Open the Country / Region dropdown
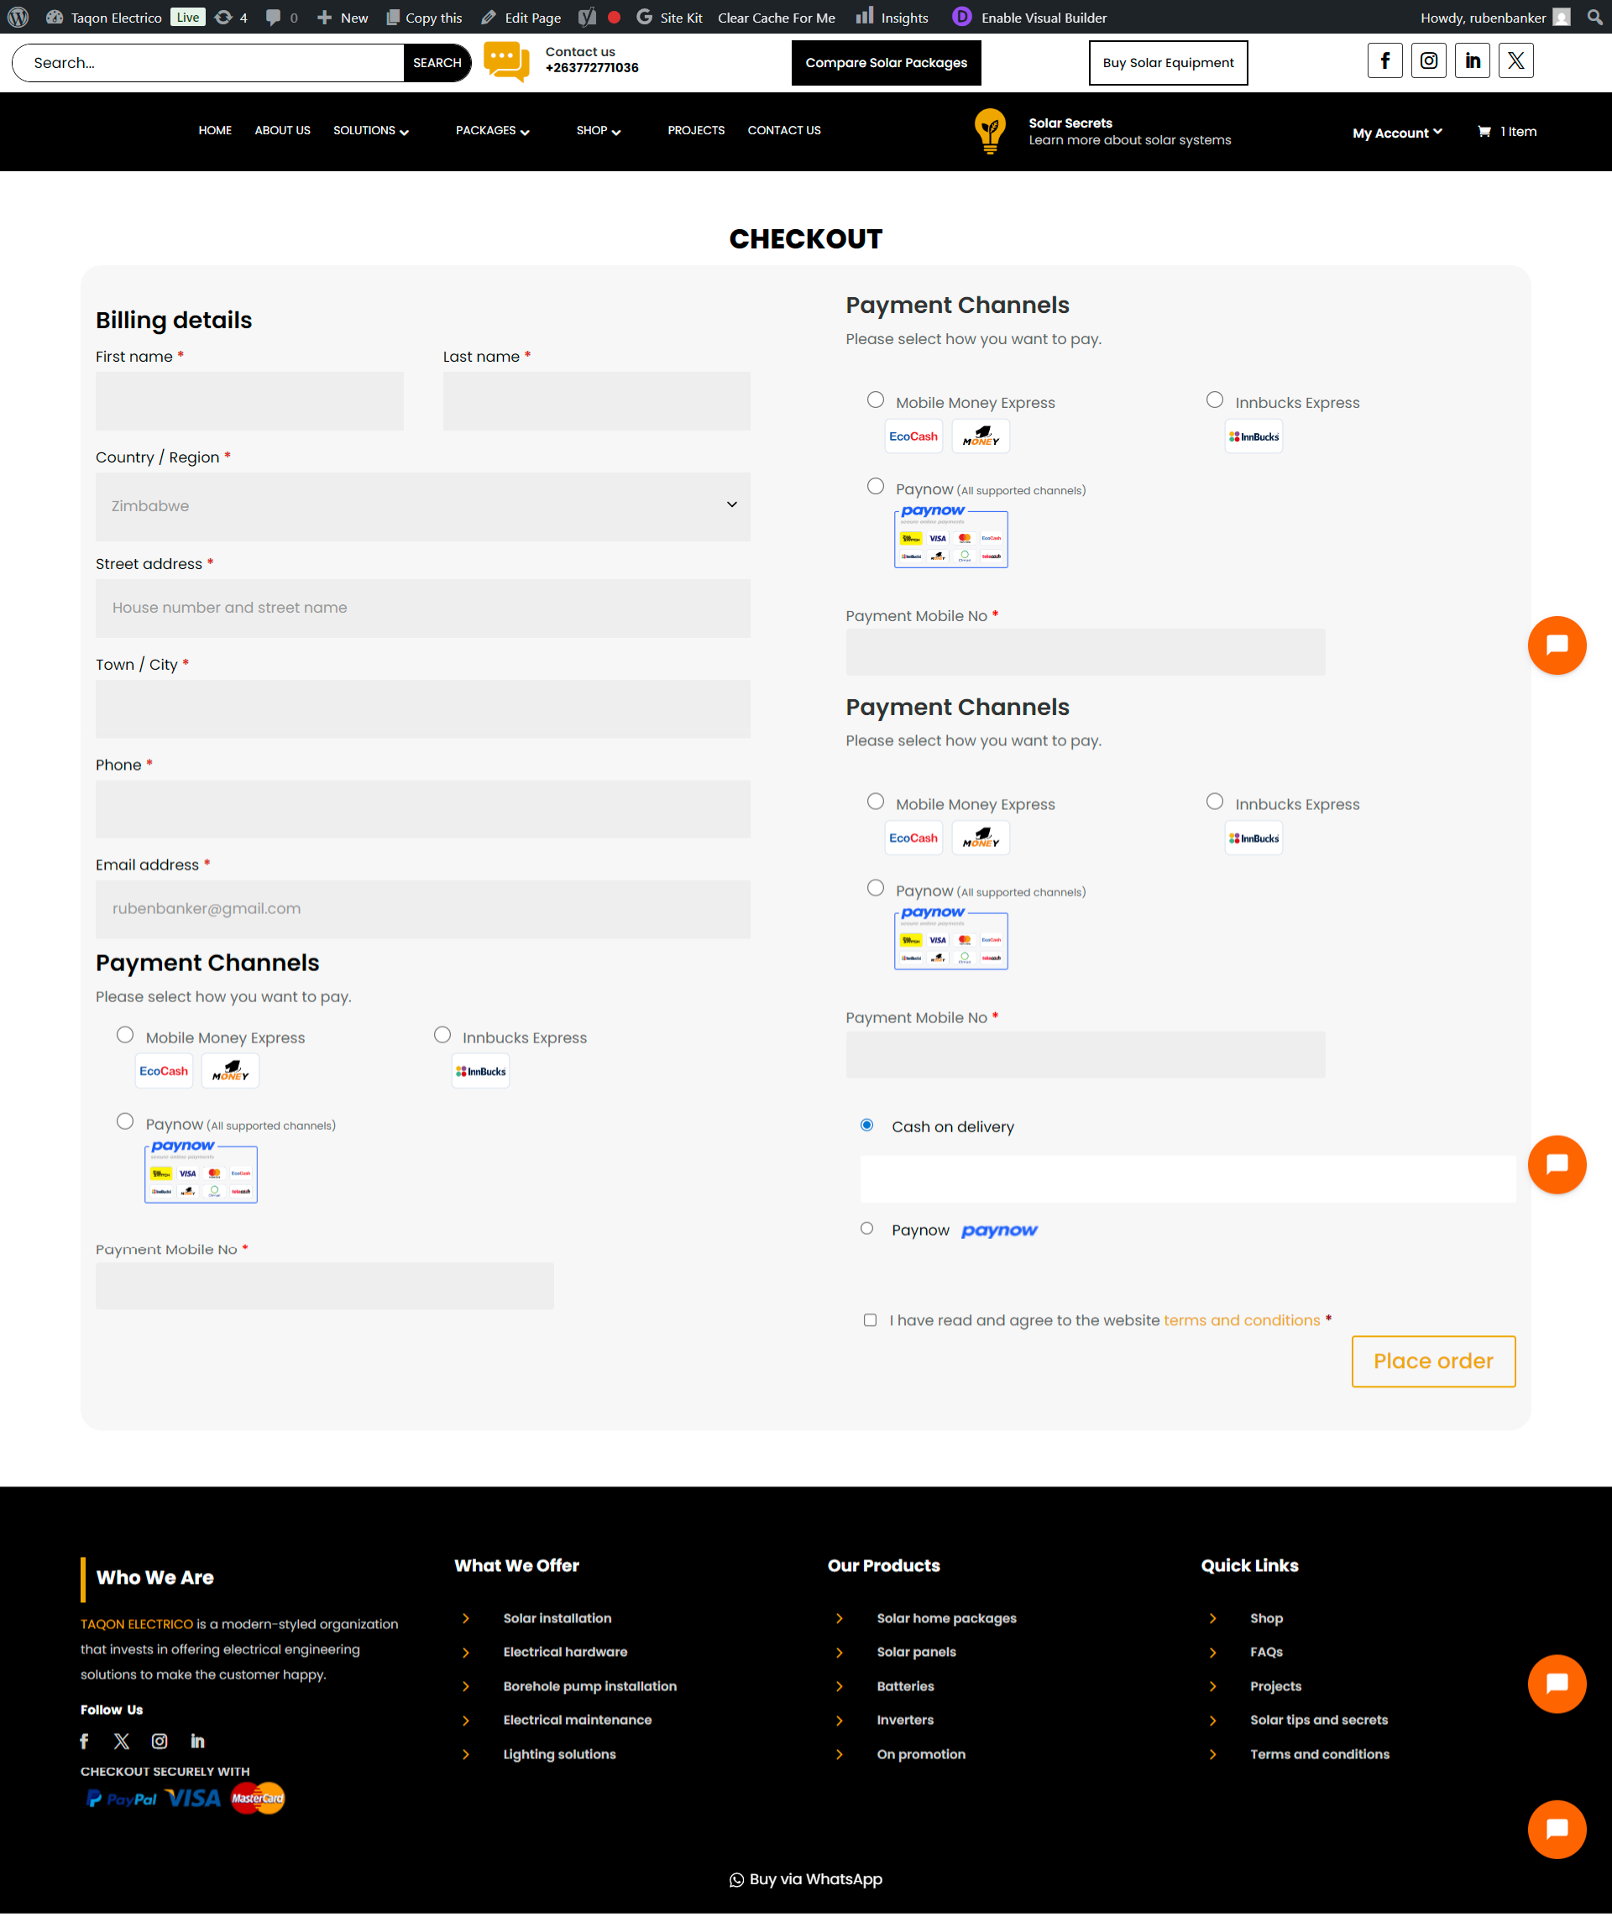This screenshot has height=1917, width=1612. (422, 506)
